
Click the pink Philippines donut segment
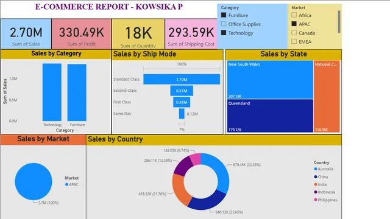coord(196,158)
